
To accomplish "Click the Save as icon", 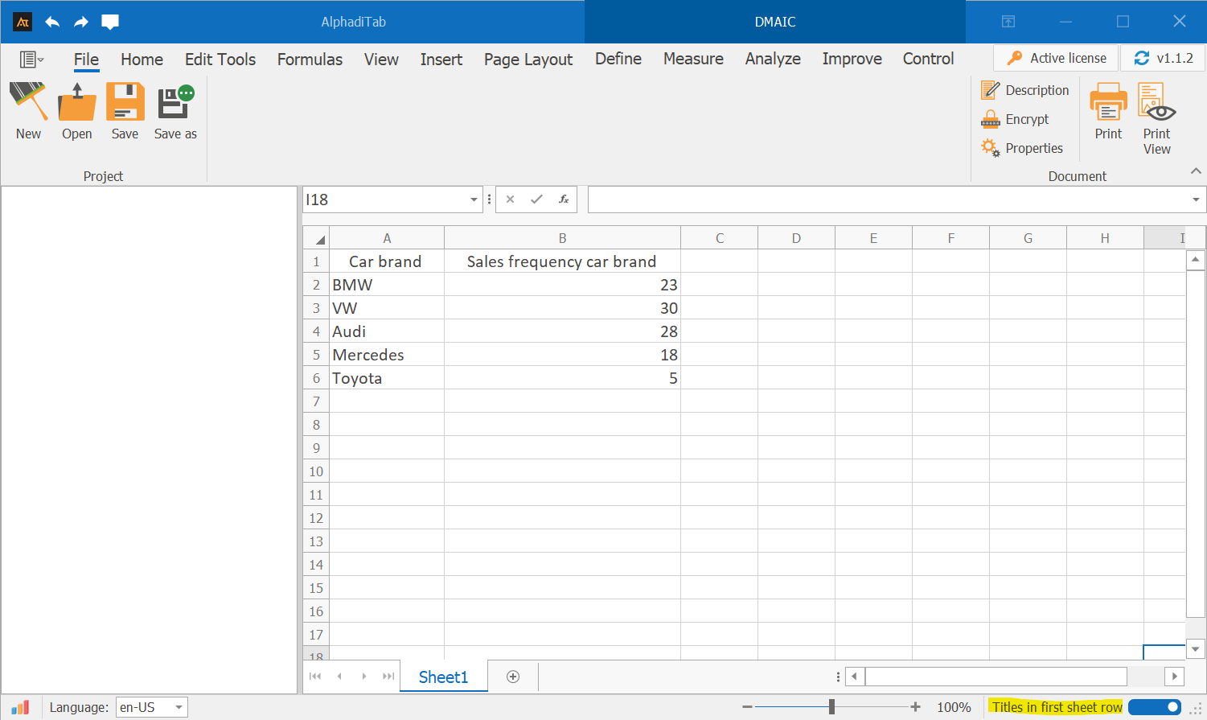I will pyautogui.click(x=175, y=103).
